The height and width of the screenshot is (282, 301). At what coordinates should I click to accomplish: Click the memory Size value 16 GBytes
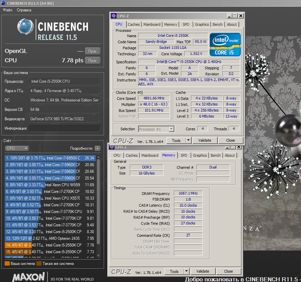[147, 173]
